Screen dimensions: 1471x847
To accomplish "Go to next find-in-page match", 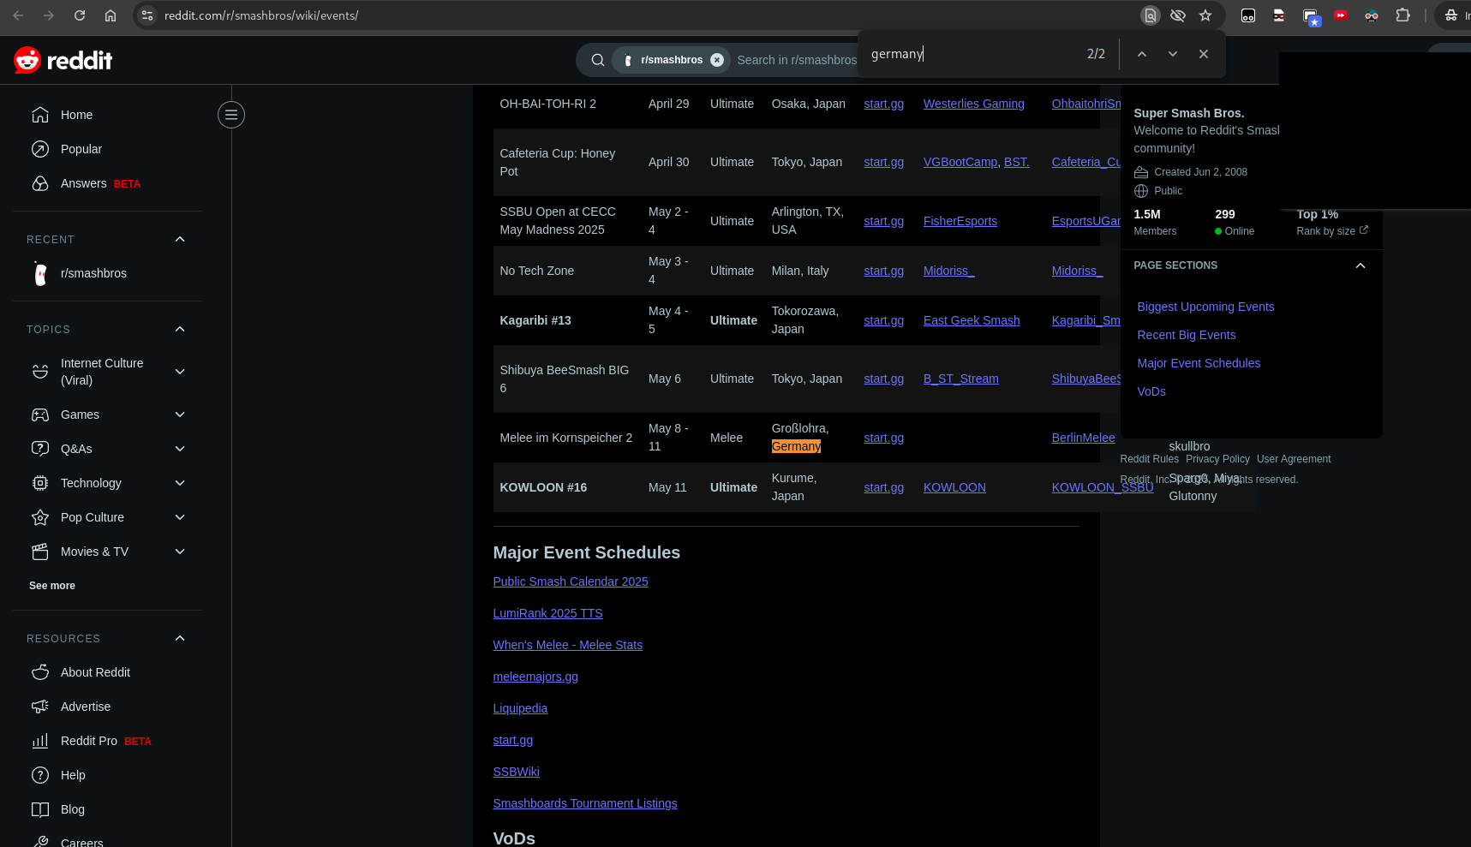I will pos(1172,54).
